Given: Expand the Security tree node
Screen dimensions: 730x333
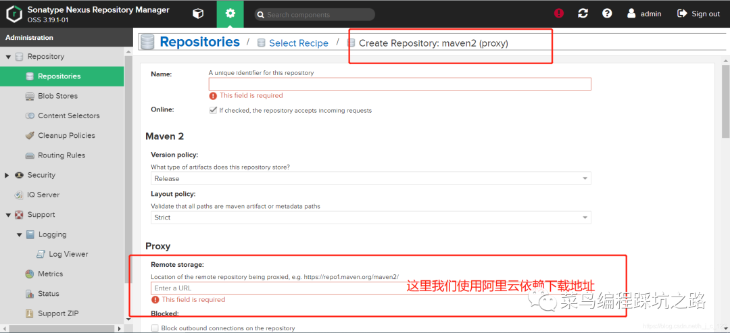Looking at the screenshot, I should coord(7,176).
